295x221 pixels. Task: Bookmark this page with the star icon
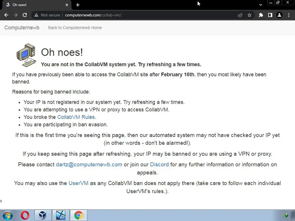point(249,15)
